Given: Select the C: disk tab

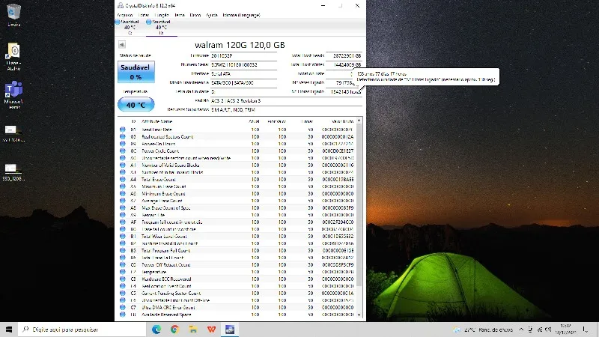Looking at the screenshot, I should coord(130,27).
